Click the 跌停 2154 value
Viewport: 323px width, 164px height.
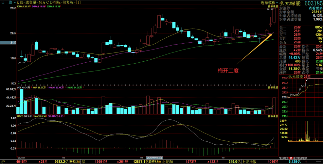(319, 72)
